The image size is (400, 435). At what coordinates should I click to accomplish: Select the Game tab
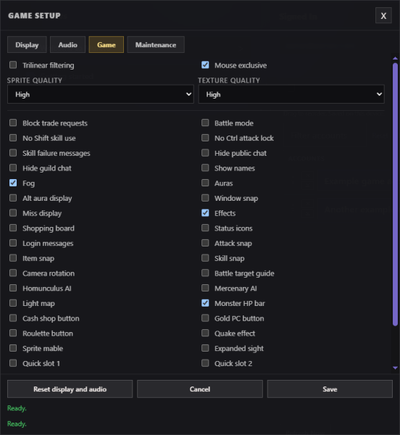(107, 45)
